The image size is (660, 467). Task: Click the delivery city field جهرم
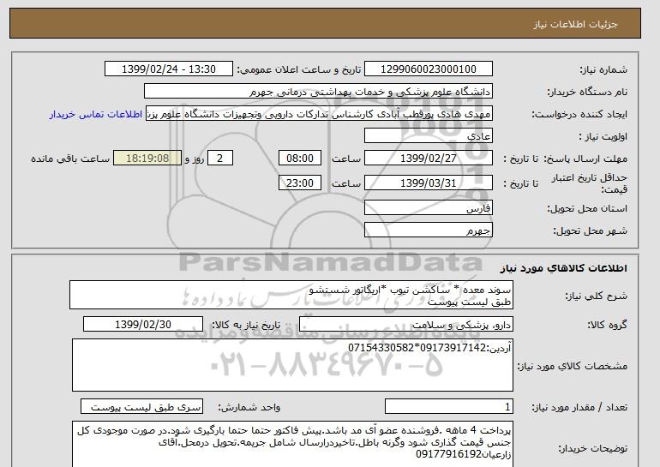428,231
